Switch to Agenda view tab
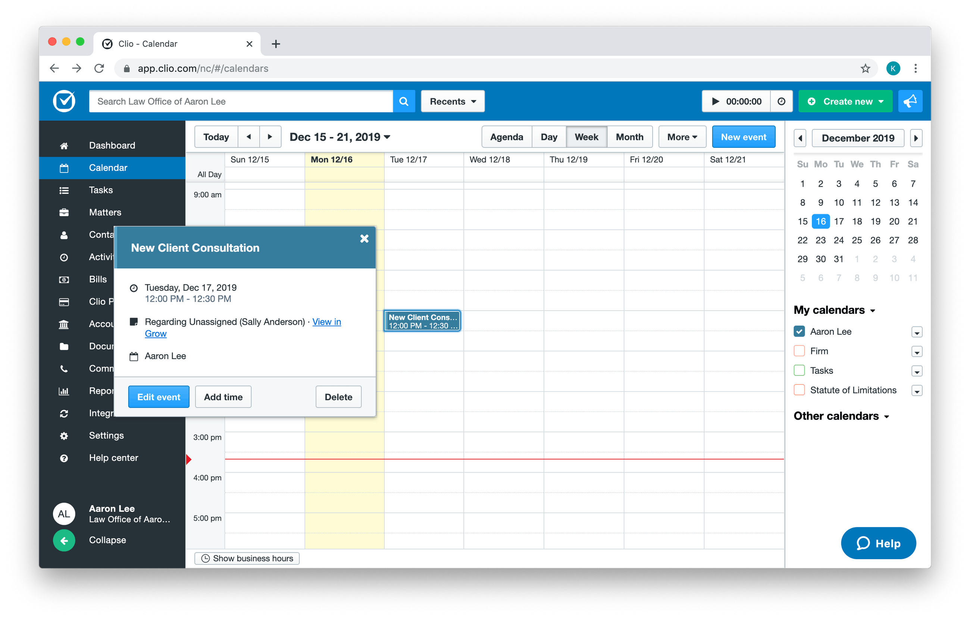The height and width of the screenshot is (620, 970). click(x=506, y=137)
